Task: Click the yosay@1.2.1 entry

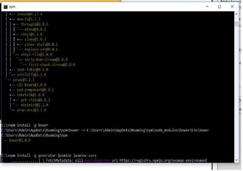Action: tap(24, 80)
